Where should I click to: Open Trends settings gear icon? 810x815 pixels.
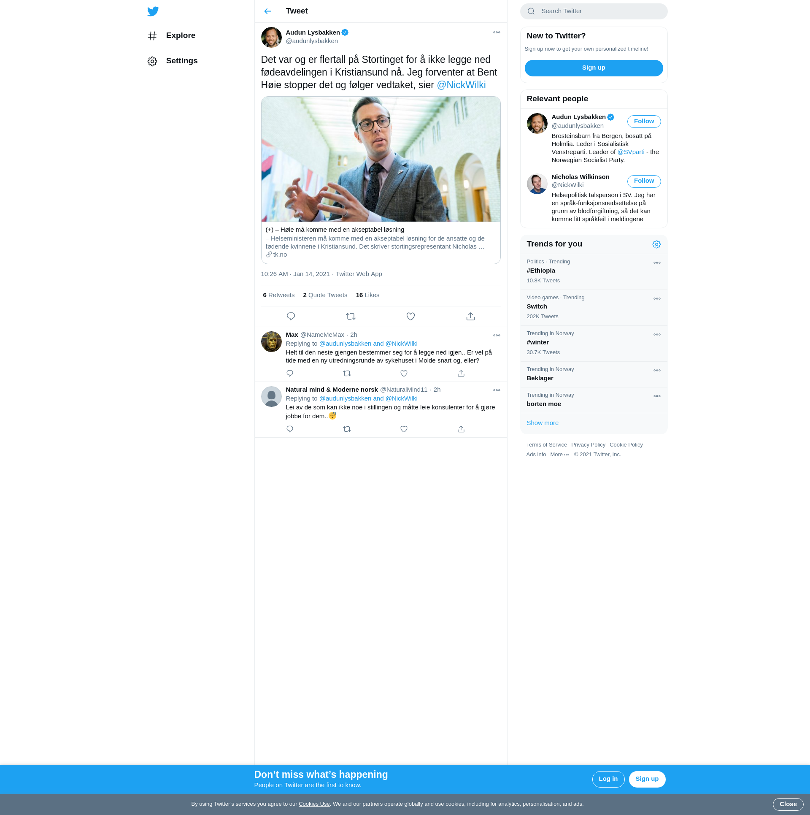(x=656, y=244)
